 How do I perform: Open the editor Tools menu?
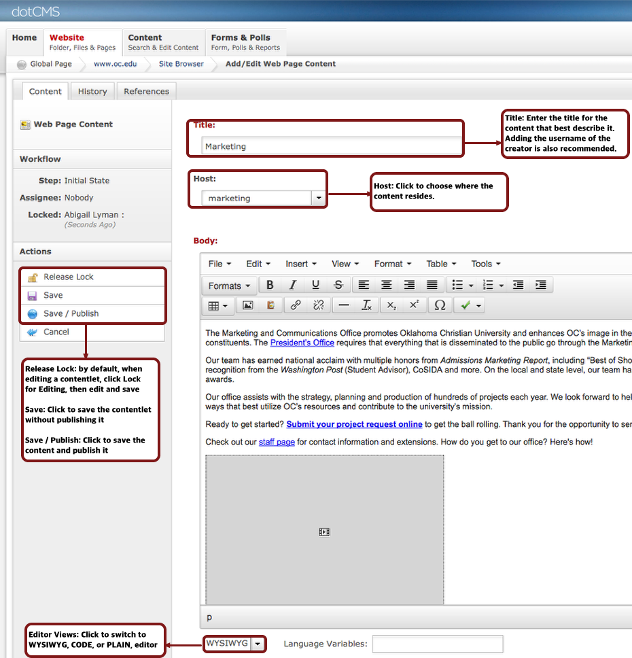pos(485,264)
